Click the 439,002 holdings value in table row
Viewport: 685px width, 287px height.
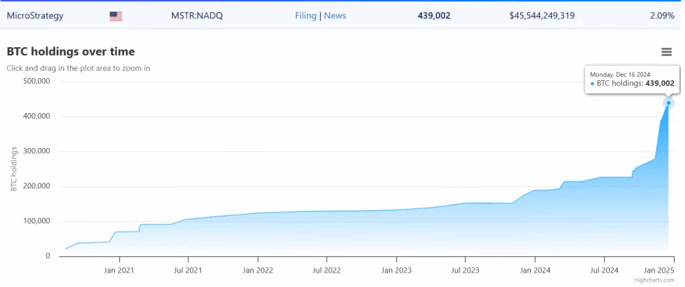(434, 16)
